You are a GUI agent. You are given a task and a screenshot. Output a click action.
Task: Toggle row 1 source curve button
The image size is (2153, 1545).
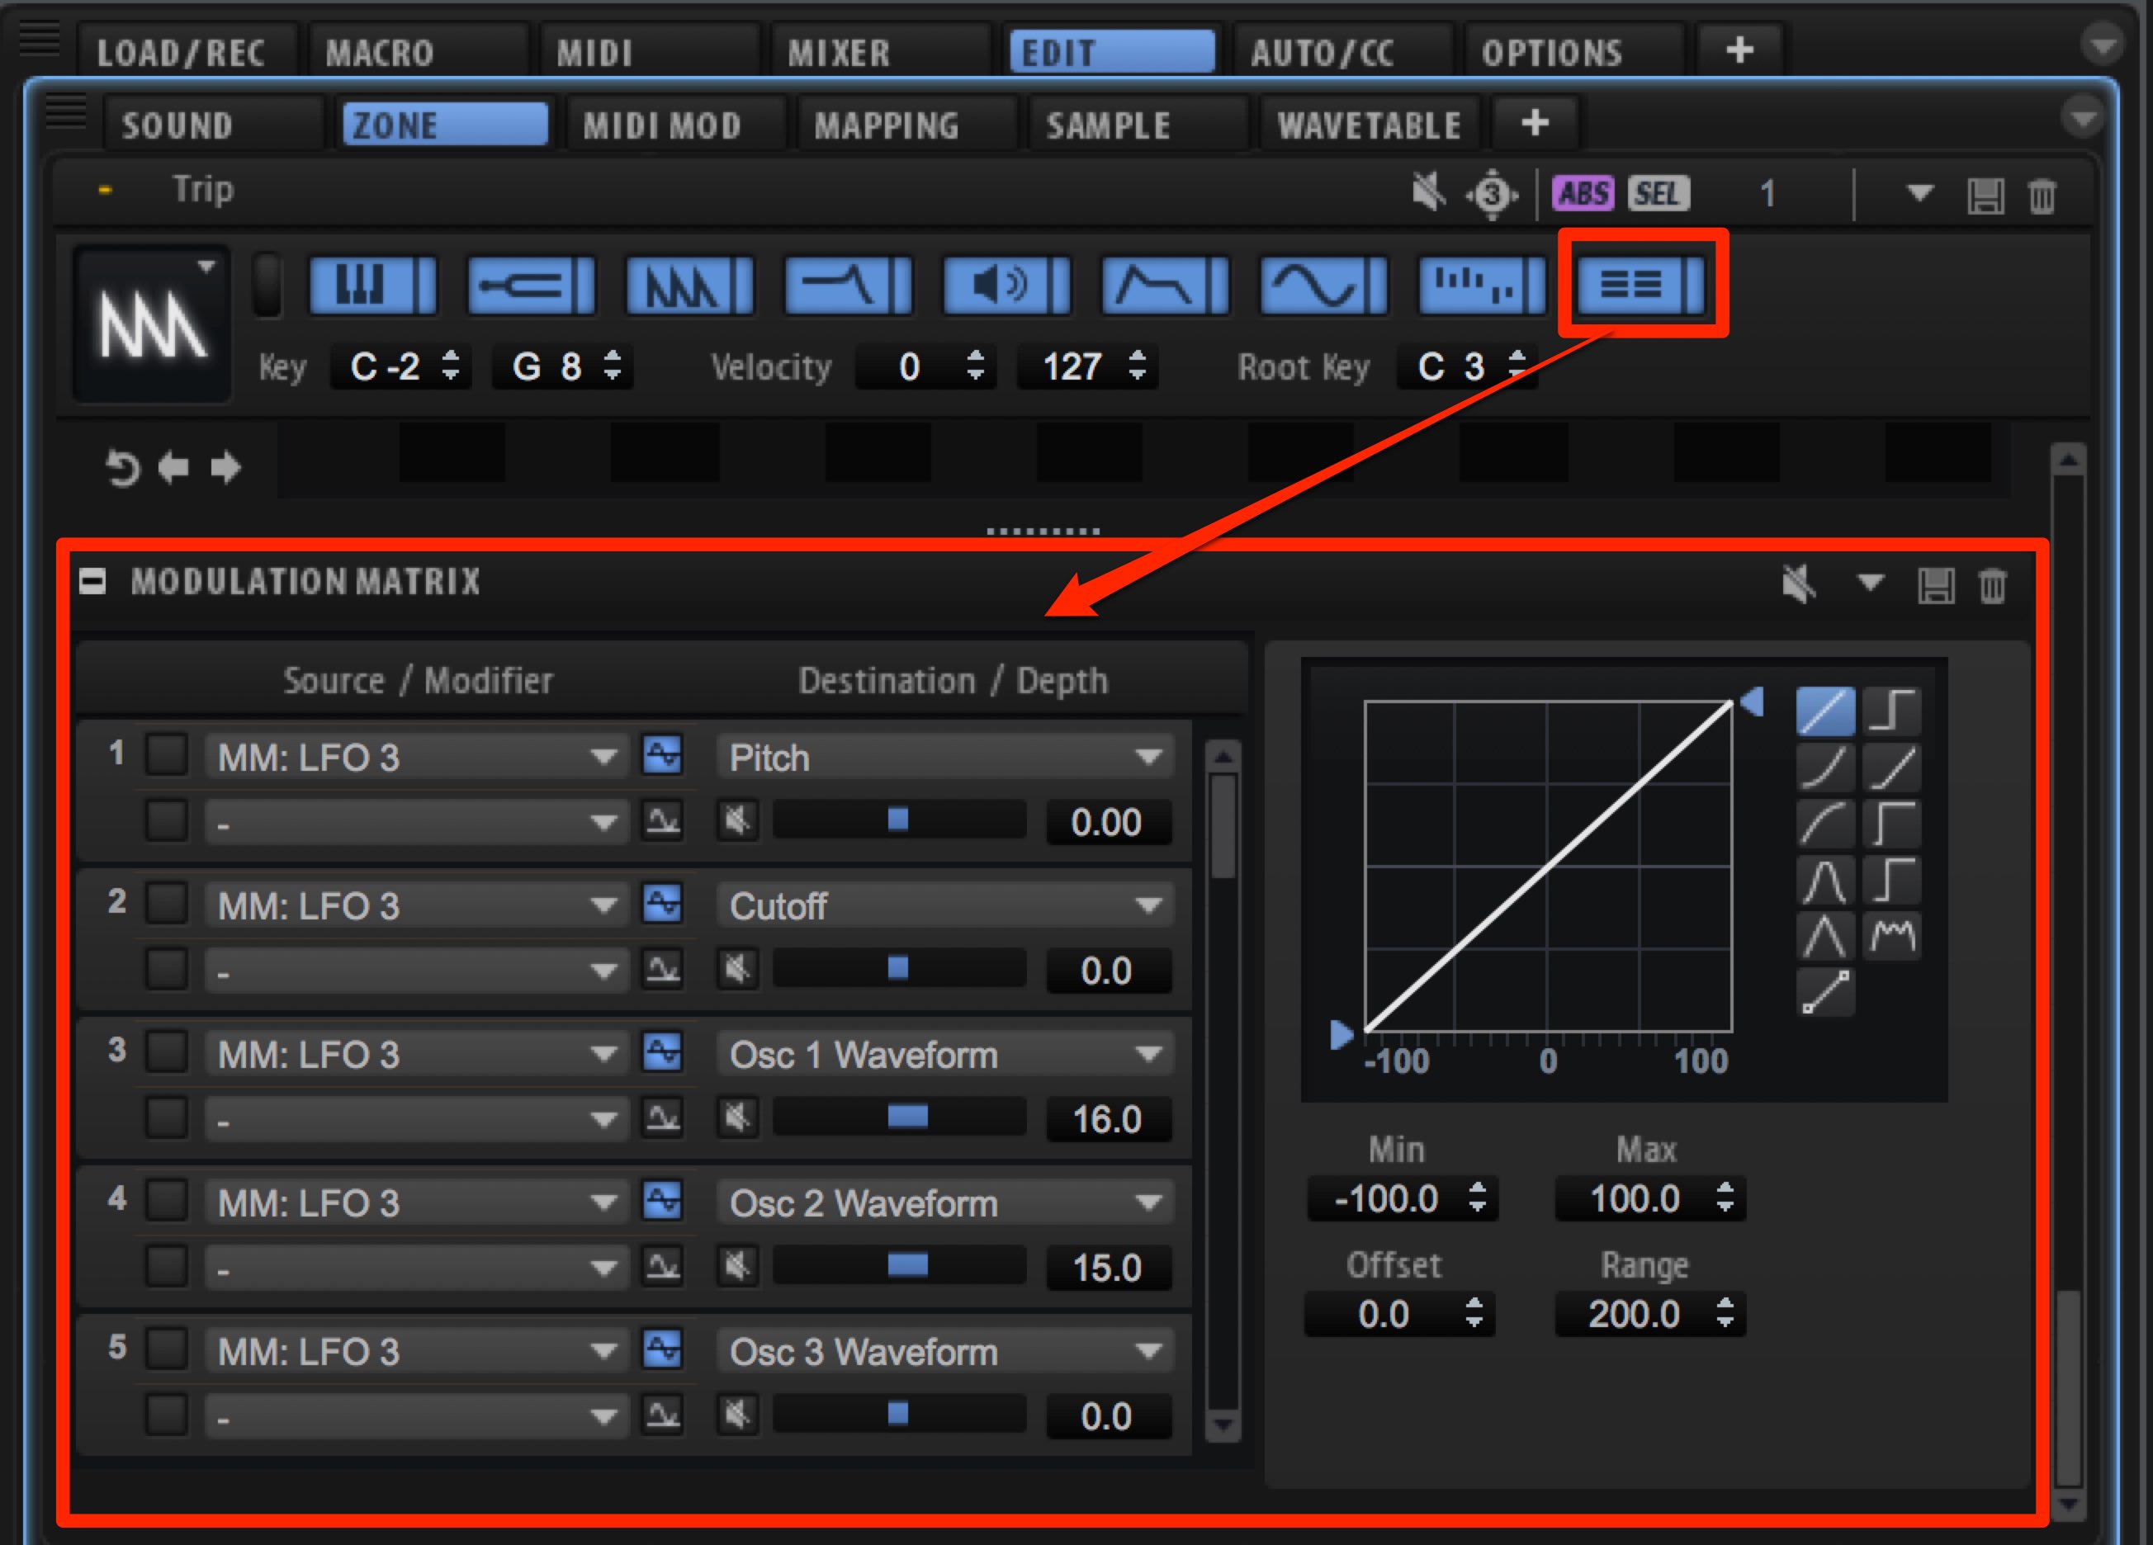663,755
